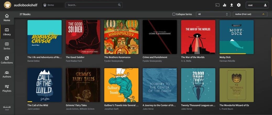This screenshot has height=115, width=272.
Task: Open Playlists in sidebar
Action: pyautogui.click(x=7, y=88)
